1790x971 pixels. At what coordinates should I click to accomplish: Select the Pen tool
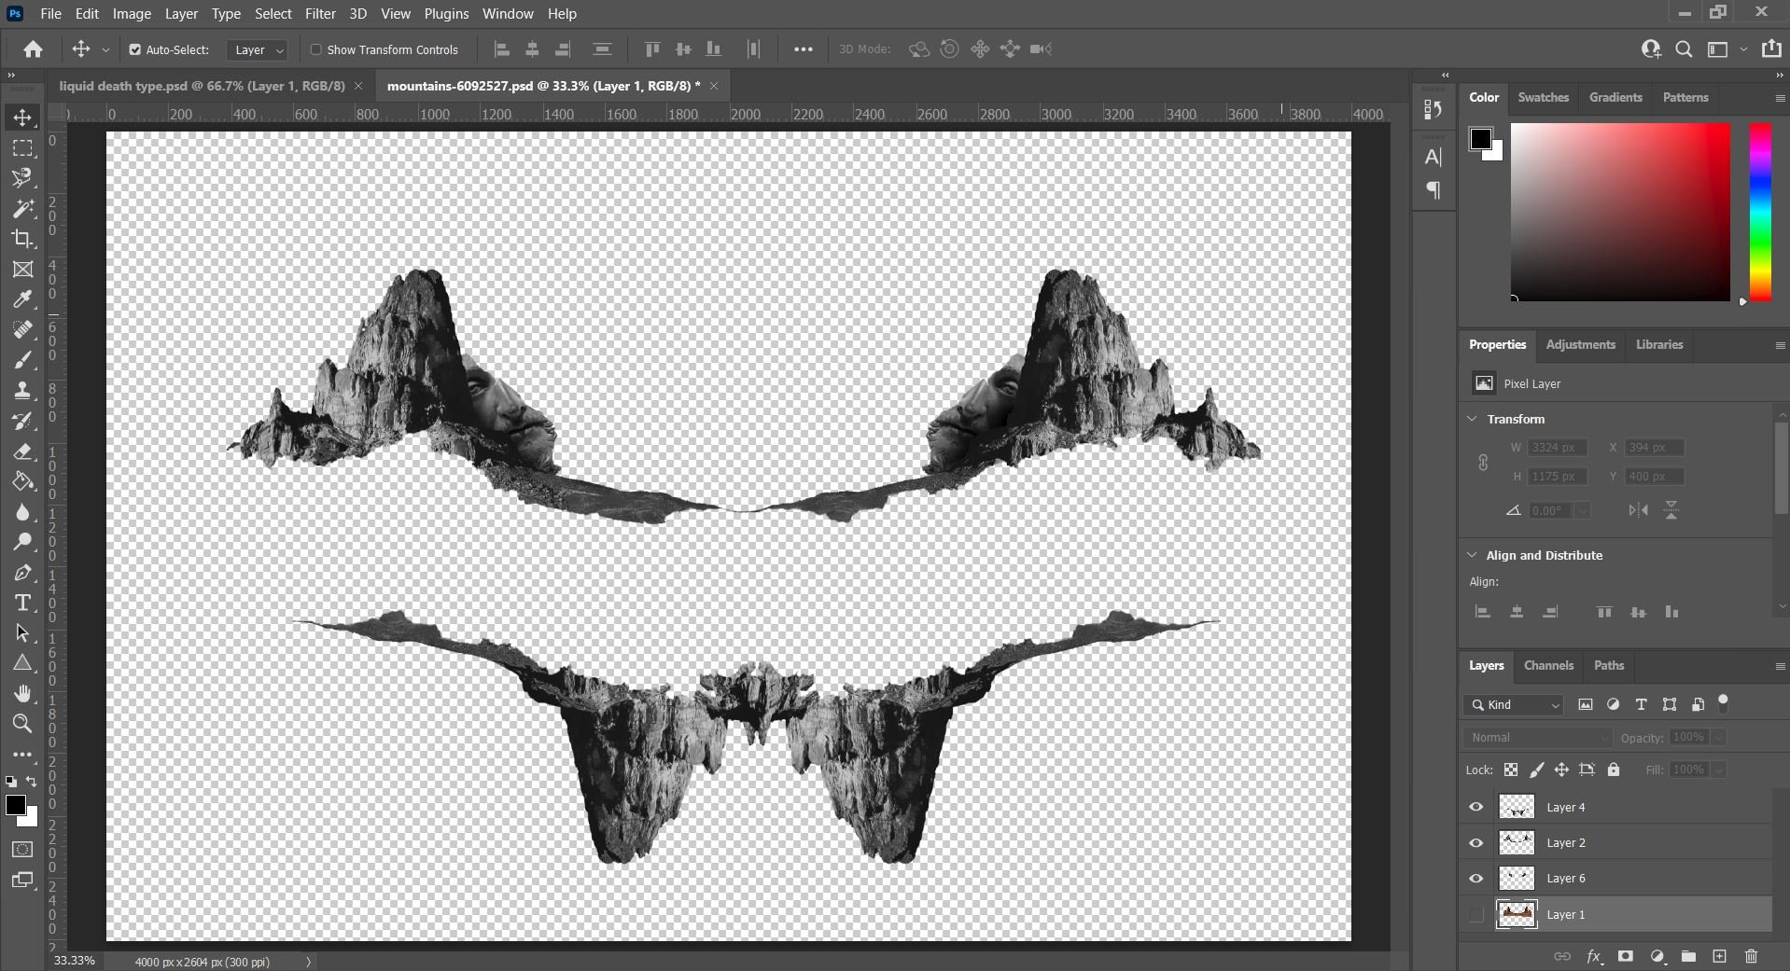22,573
